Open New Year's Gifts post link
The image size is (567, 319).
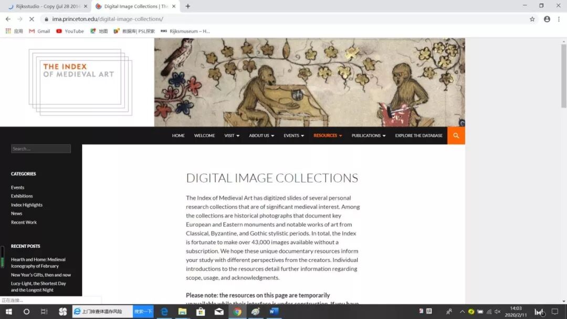coord(41,275)
